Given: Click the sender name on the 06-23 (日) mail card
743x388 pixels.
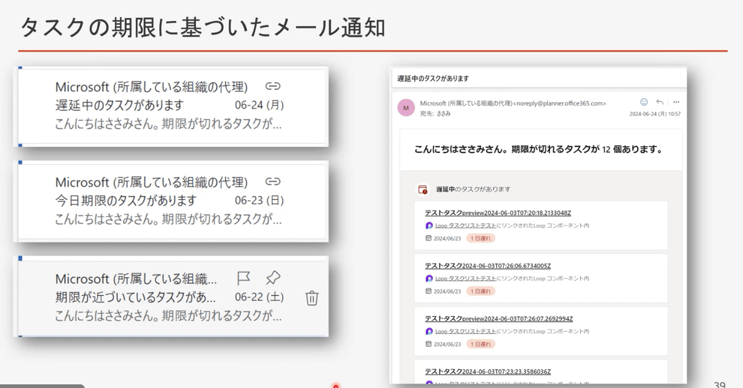Looking at the screenshot, I should click(151, 182).
